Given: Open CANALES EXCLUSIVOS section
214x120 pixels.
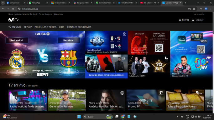Looking at the screenshot, I should 79,27.
